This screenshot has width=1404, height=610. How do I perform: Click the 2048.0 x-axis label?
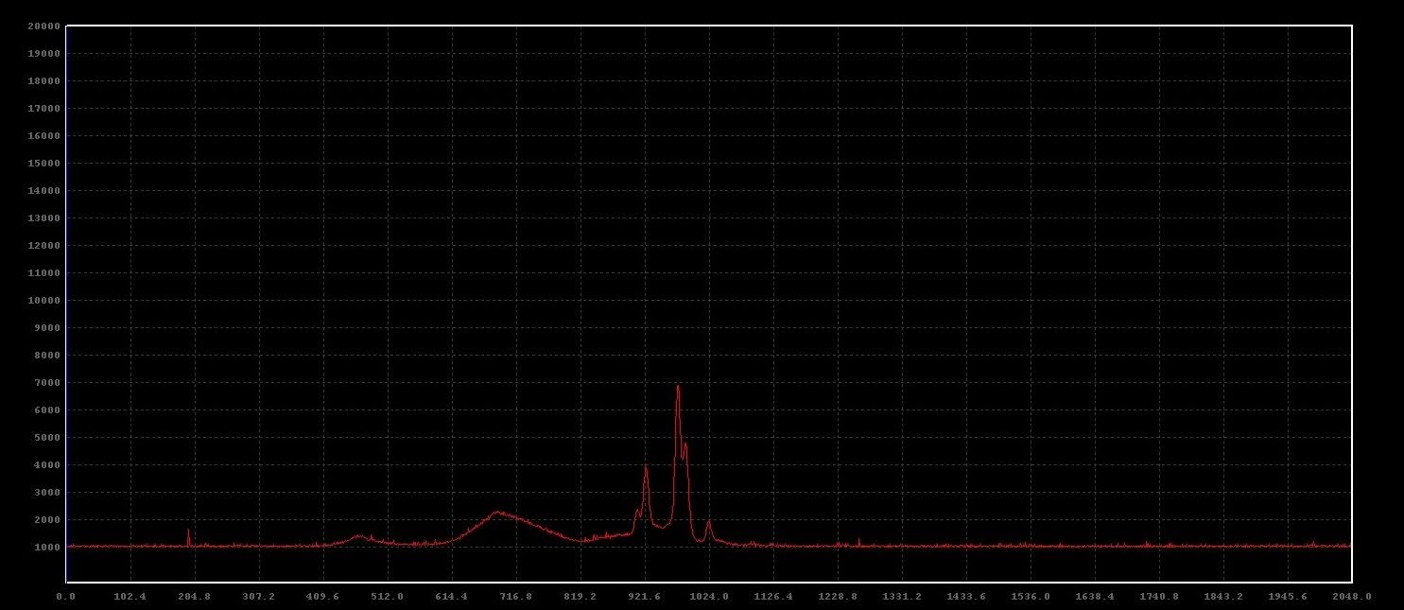(1352, 597)
